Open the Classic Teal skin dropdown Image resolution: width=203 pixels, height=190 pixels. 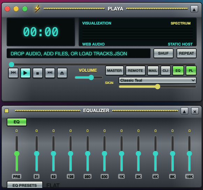(158, 80)
